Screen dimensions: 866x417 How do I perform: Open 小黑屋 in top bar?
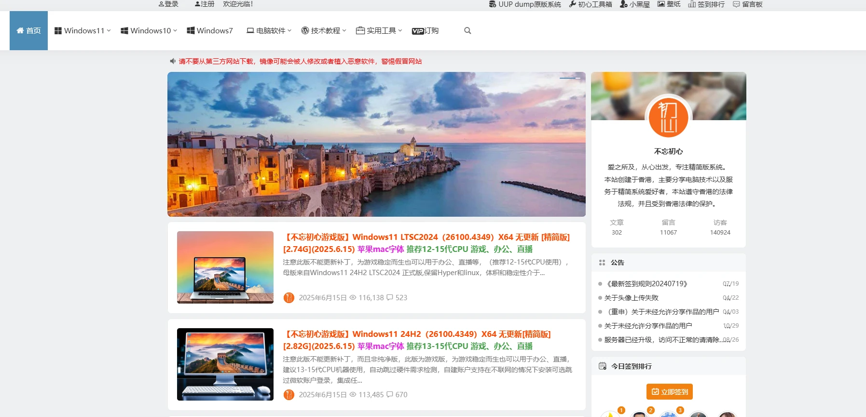(635, 4)
